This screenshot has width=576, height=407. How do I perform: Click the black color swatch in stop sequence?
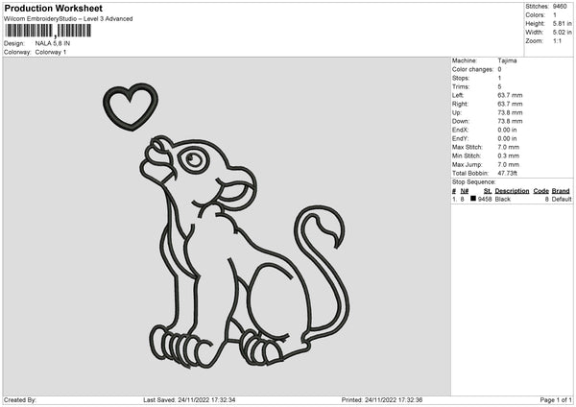(473, 199)
